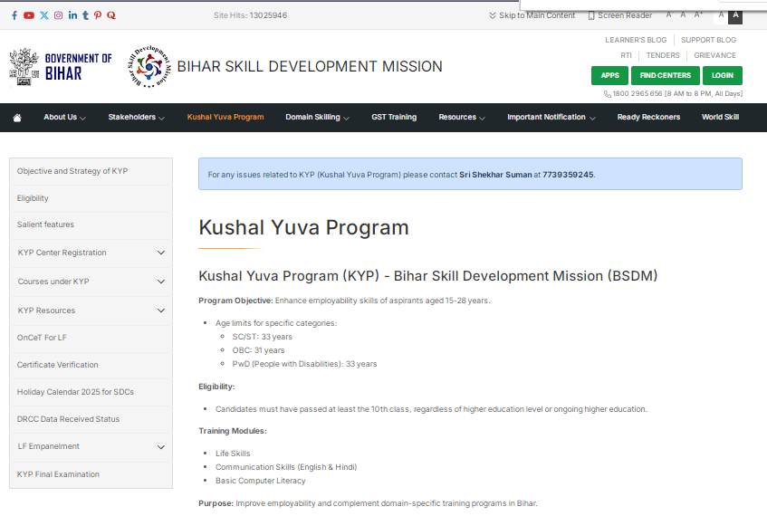
Task: Click the X (Twitter) icon
Action: 44,15
